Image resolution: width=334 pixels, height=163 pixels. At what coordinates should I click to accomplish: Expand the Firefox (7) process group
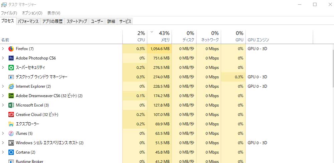(3, 49)
